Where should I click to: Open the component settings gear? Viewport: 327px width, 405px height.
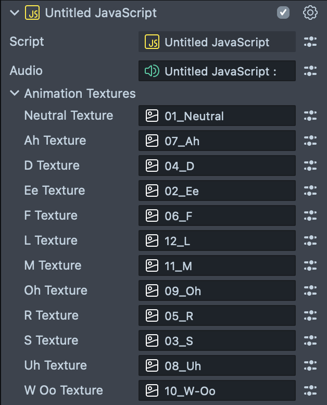click(x=310, y=13)
